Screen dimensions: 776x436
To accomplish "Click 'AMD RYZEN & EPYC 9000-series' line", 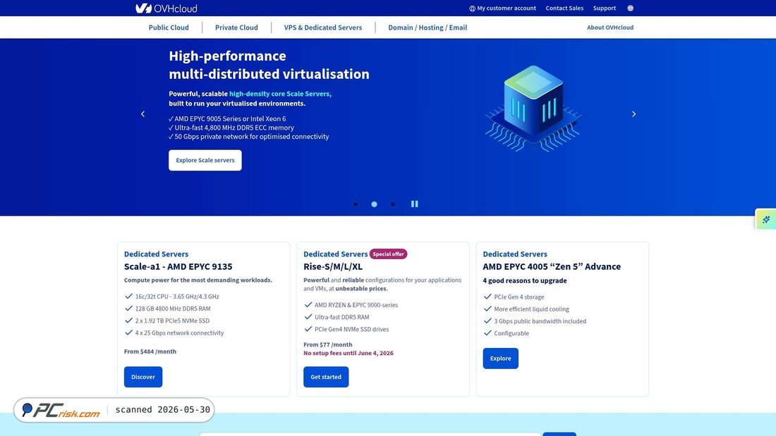I will tap(356, 305).
